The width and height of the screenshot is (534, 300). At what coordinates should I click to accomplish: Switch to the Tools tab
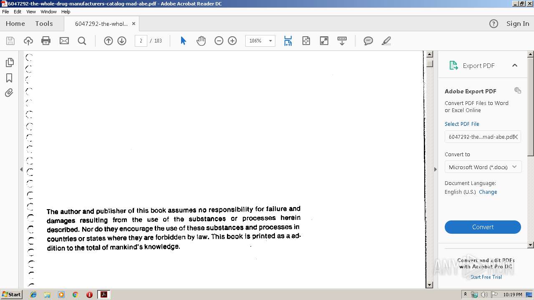point(44,24)
